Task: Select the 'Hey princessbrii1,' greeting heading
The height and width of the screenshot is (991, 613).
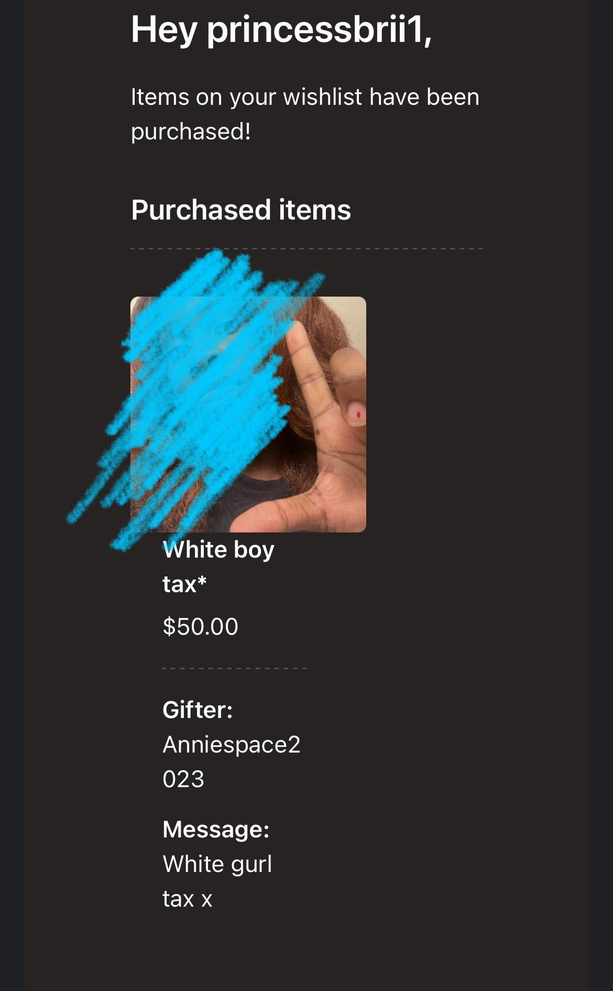Action: click(x=281, y=30)
